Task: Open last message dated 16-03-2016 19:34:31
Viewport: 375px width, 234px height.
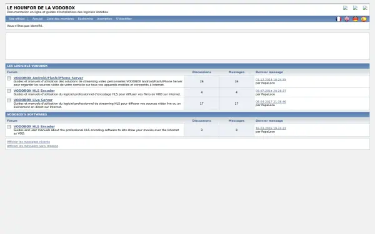Action: (271, 128)
